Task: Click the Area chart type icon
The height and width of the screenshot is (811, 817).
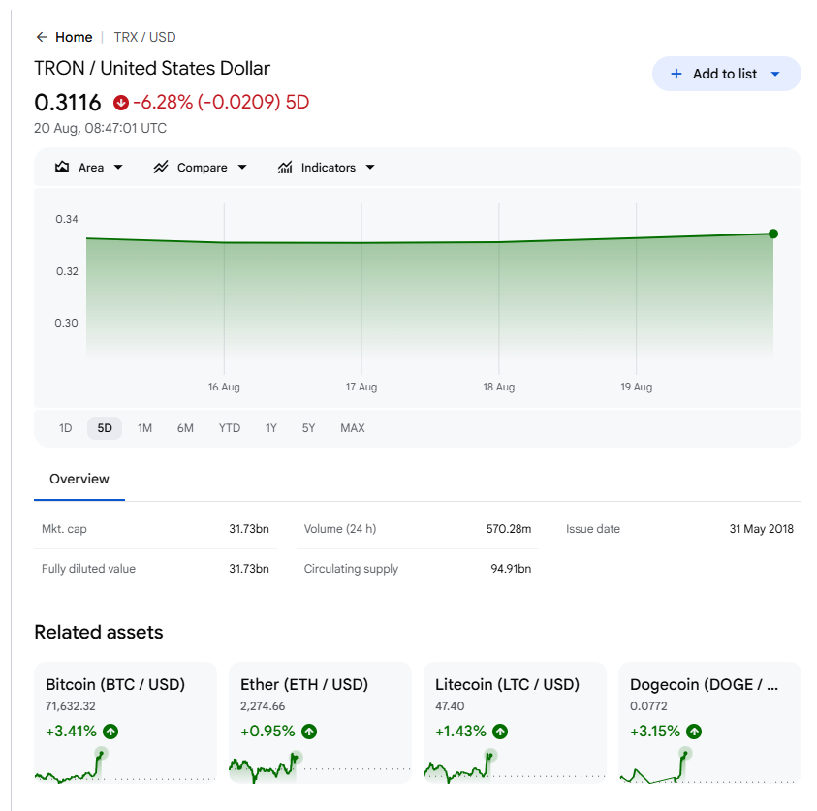Action: coord(62,168)
